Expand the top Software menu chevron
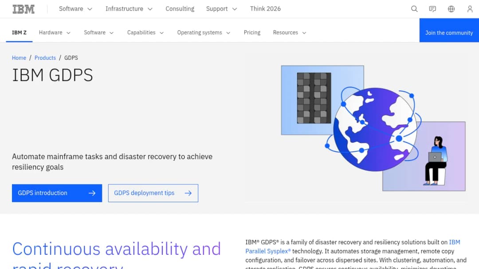This screenshot has width=479, height=269. click(x=90, y=9)
